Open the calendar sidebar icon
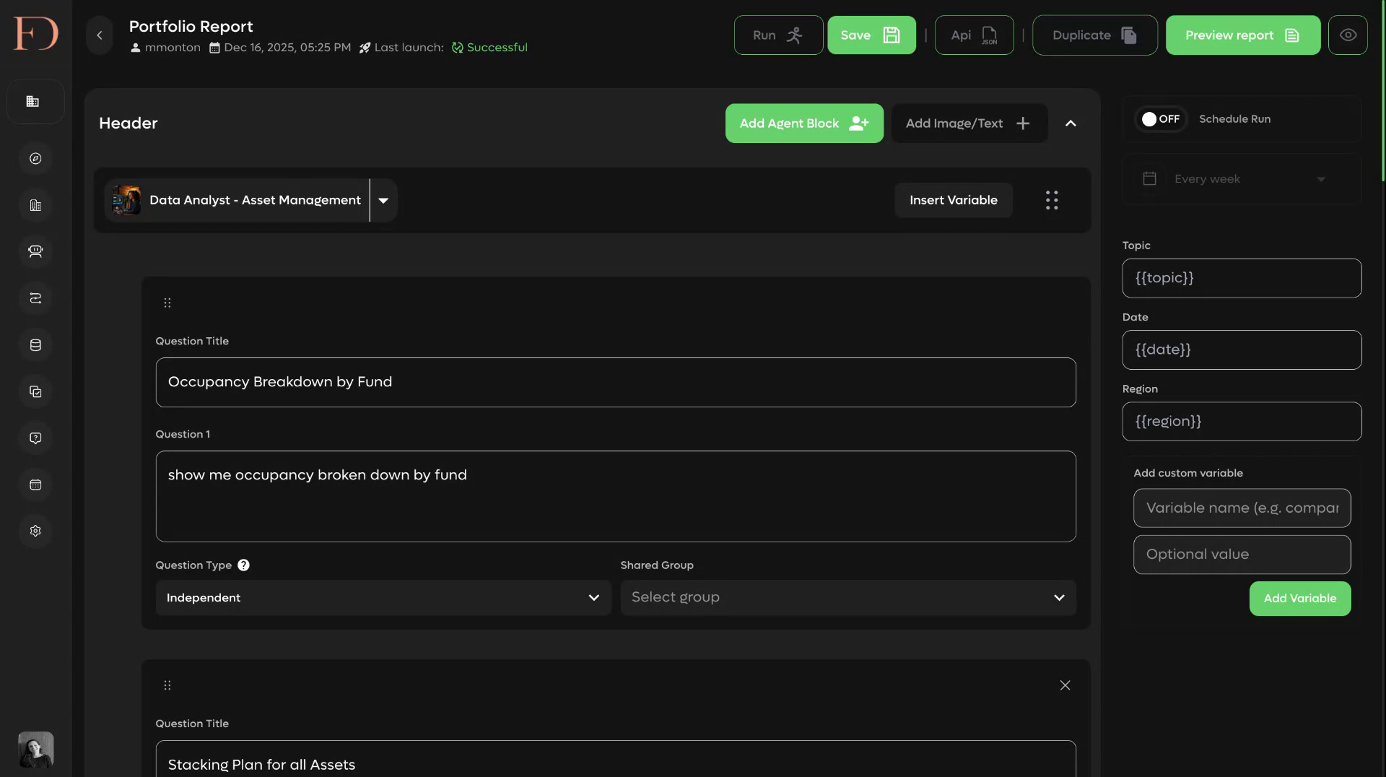1386x777 pixels. [35, 485]
